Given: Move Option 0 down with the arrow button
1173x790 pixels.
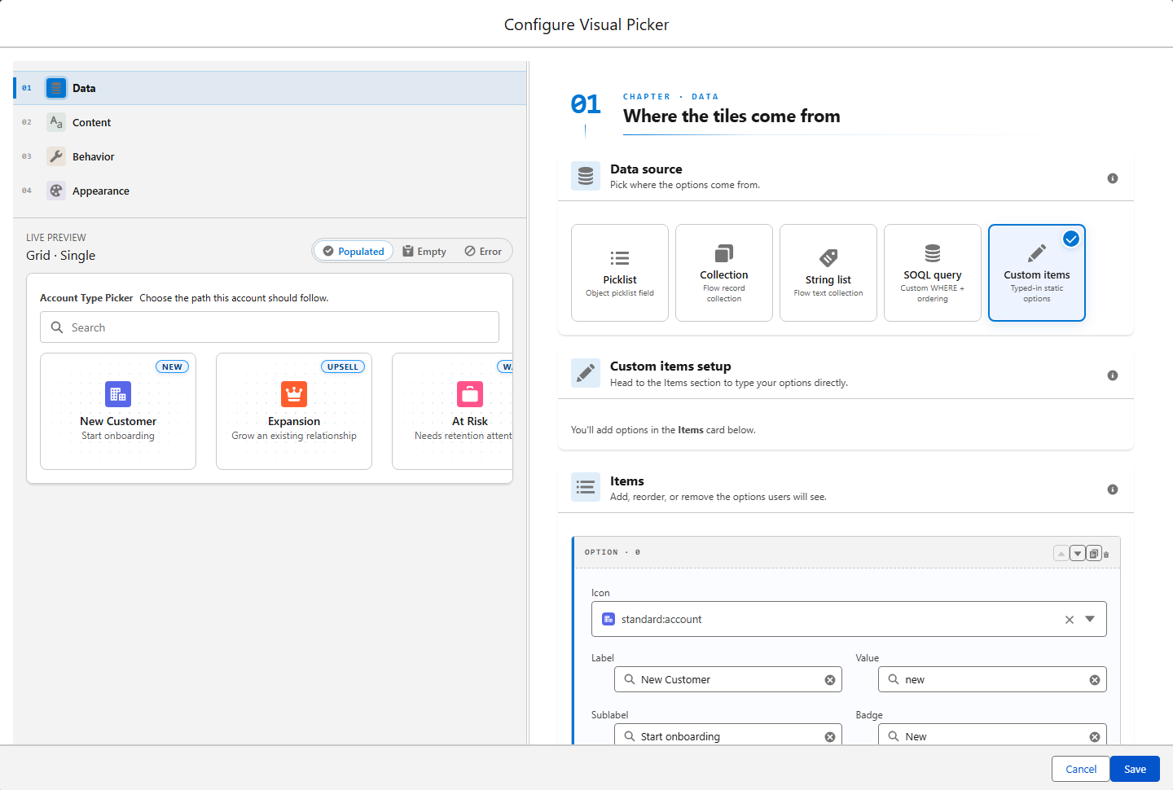Looking at the screenshot, I should coord(1078,554).
